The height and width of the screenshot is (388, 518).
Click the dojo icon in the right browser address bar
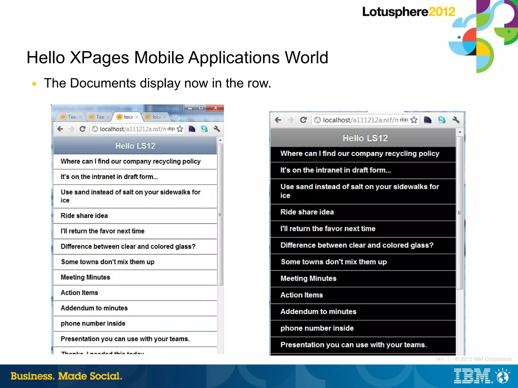[404, 120]
